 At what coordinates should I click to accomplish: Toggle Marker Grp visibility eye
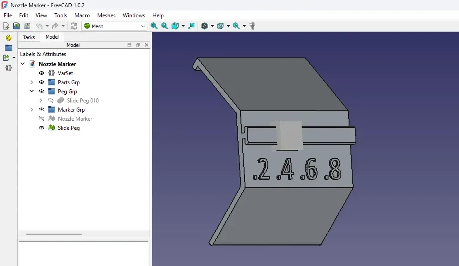point(42,109)
